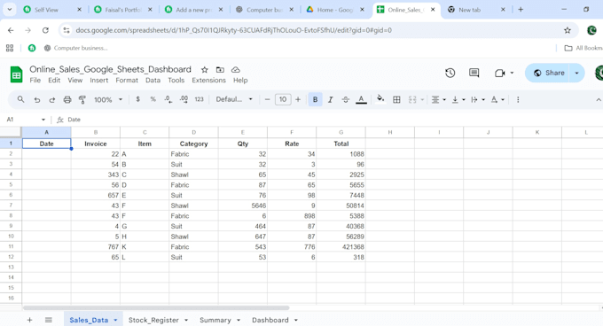This screenshot has width=603, height=326.
Task: Click the horizontal scrollbar
Action: 156,307
